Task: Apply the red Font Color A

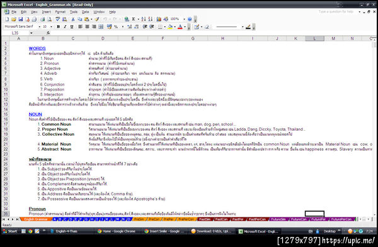Action: [x=180, y=26]
